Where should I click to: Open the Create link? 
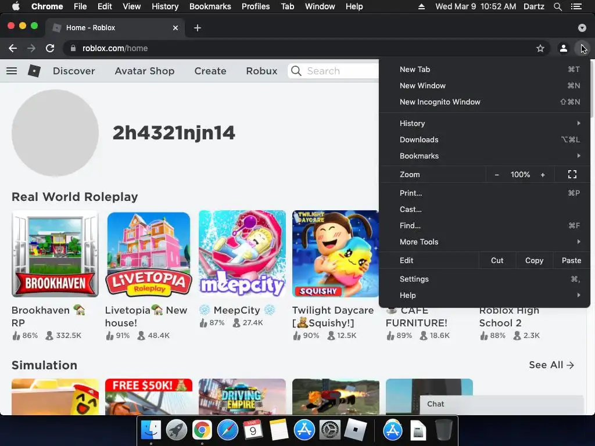coord(210,71)
